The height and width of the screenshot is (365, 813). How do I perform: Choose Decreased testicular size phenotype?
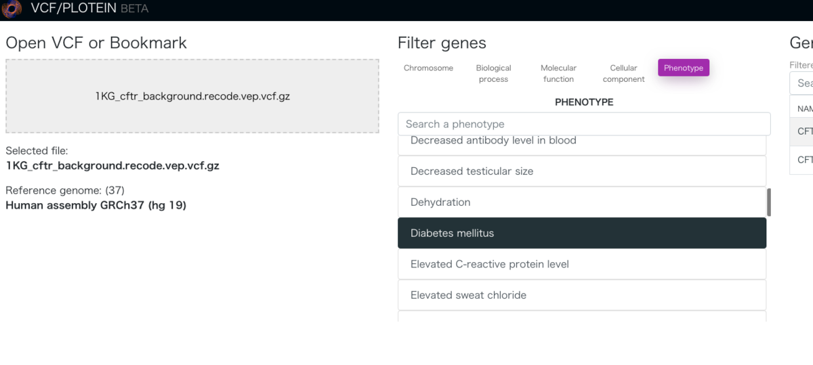582,171
